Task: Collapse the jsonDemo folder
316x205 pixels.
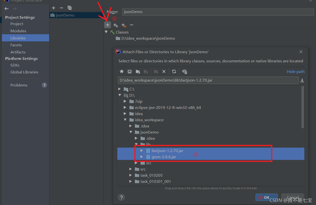Action: pos(131,132)
